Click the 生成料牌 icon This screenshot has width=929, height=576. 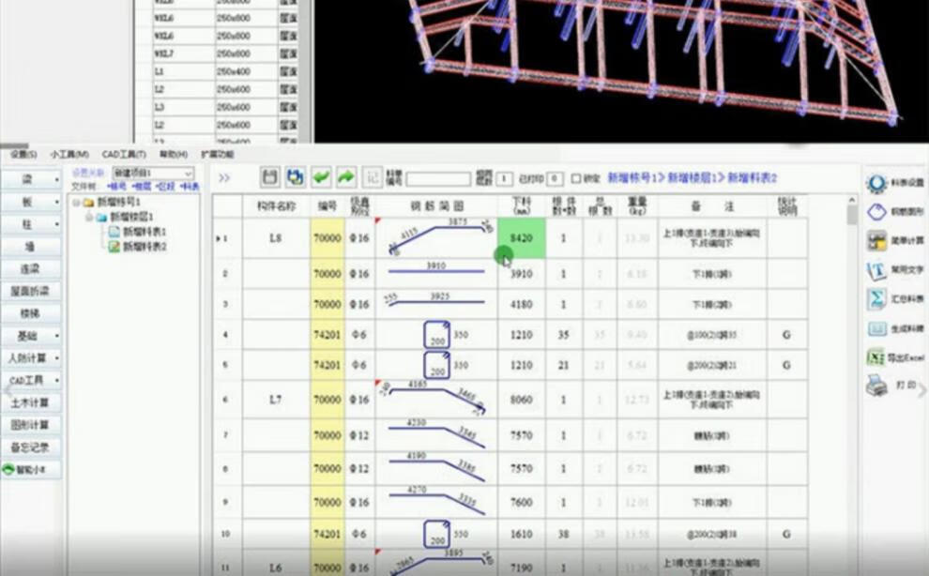[x=876, y=329]
